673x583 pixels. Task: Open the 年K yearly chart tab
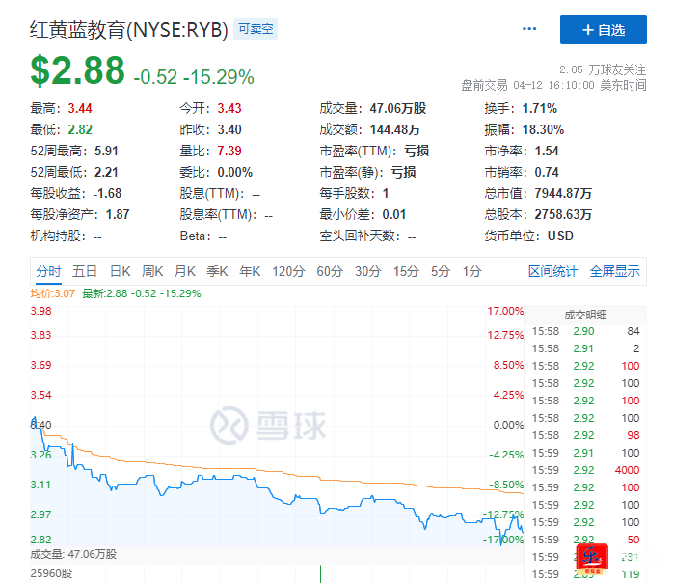point(251,272)
